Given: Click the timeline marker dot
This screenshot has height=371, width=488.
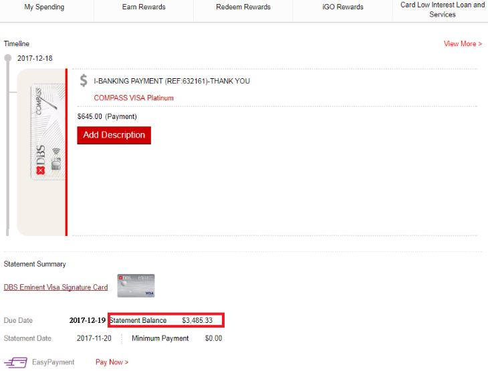Looking at the screenshot, I should [x=8, y=58].
